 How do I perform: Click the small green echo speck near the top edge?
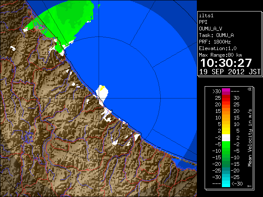tap(99, 6)
